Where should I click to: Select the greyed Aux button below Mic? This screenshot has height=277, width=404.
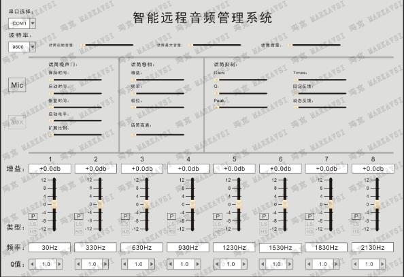click(17, 123)
